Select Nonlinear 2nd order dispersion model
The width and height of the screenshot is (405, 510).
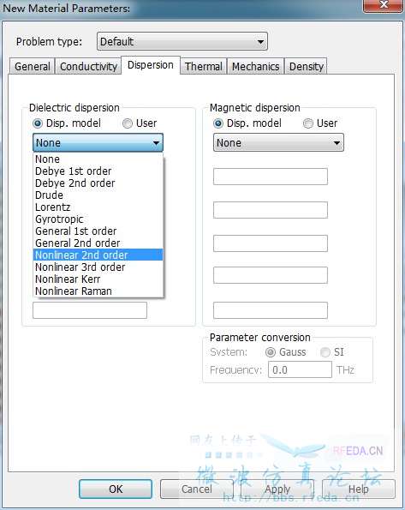(x=98, y=255)
